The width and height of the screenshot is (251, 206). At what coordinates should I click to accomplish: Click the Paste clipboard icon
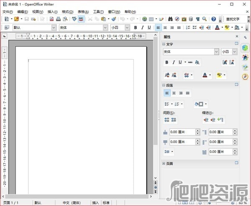103,19
